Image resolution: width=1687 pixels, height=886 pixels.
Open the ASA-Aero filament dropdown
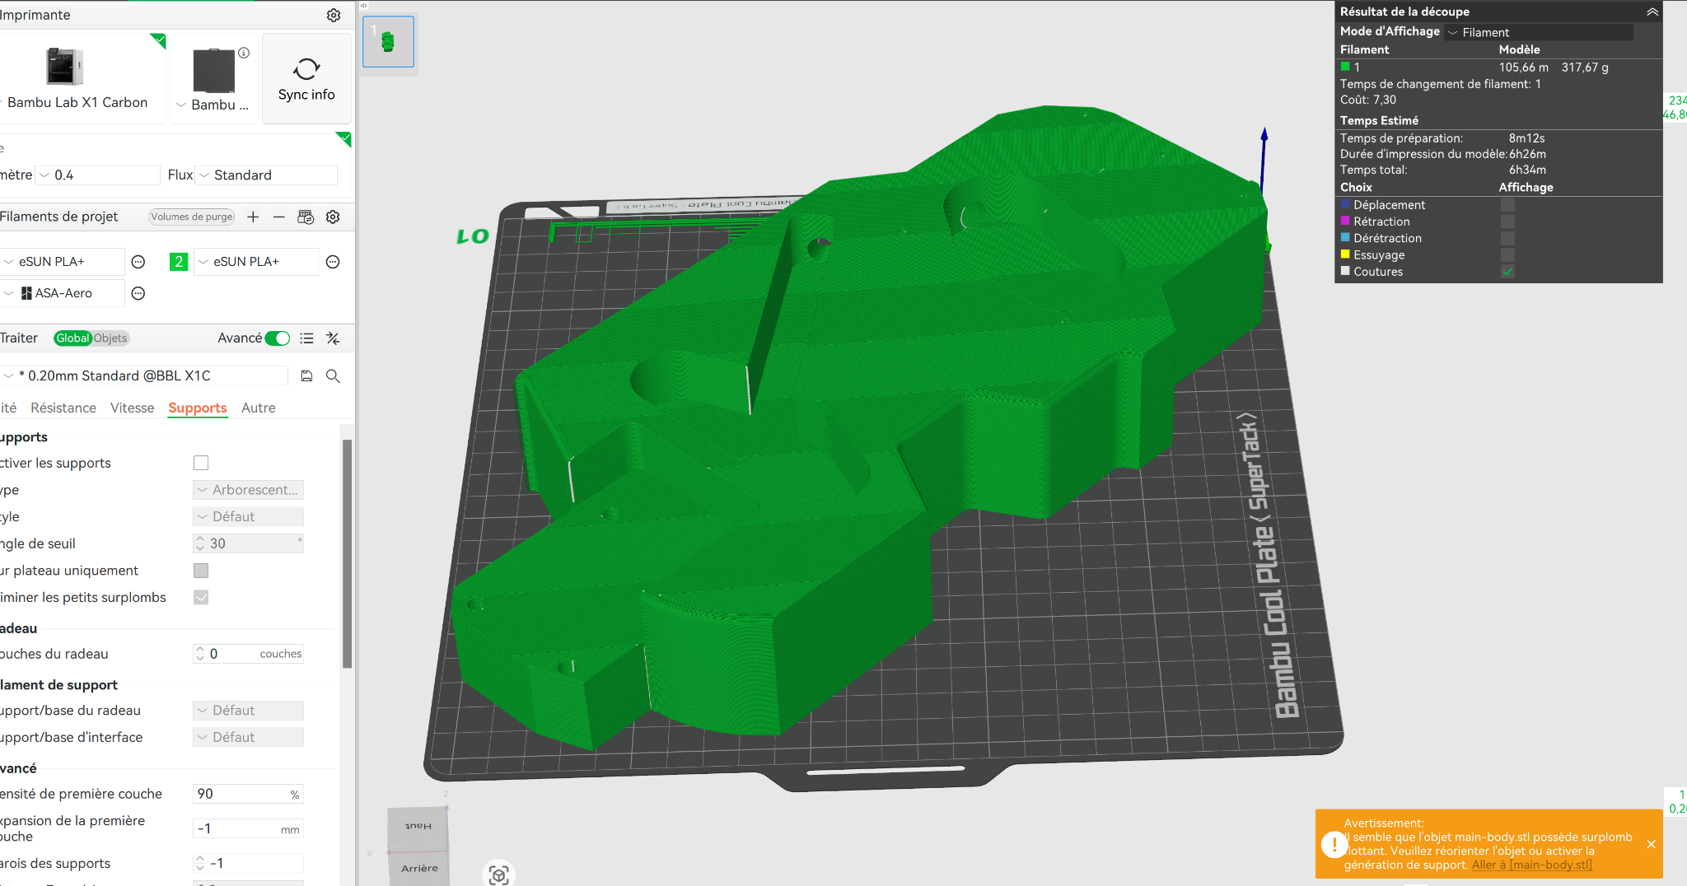pos(63,293)
